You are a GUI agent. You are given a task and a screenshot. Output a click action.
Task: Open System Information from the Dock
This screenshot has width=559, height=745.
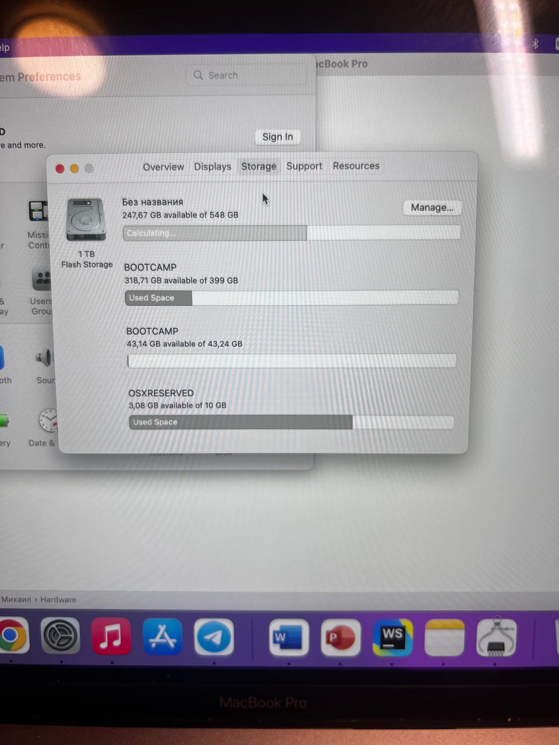[x=496, y=637]
